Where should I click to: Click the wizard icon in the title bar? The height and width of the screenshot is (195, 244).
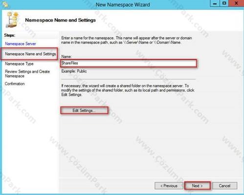(x=5, y=5)
